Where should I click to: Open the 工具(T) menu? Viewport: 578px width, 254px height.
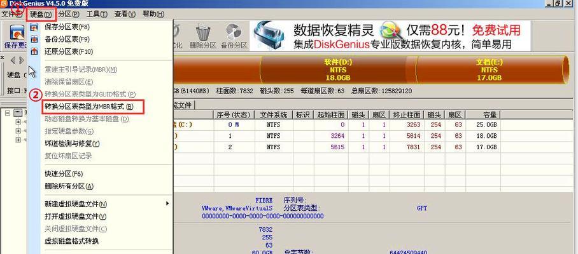click(97, 15)
